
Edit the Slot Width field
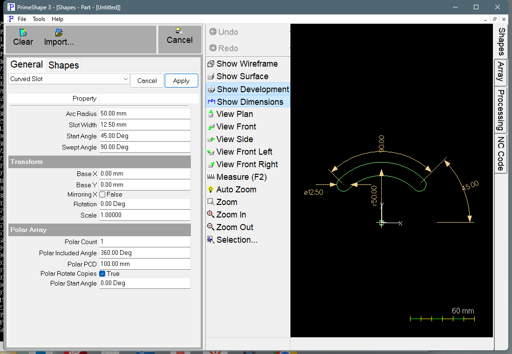pyautogui.click(x=145, y=124)
